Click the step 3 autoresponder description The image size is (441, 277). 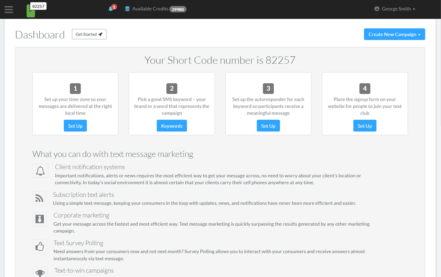coord(268,106)
